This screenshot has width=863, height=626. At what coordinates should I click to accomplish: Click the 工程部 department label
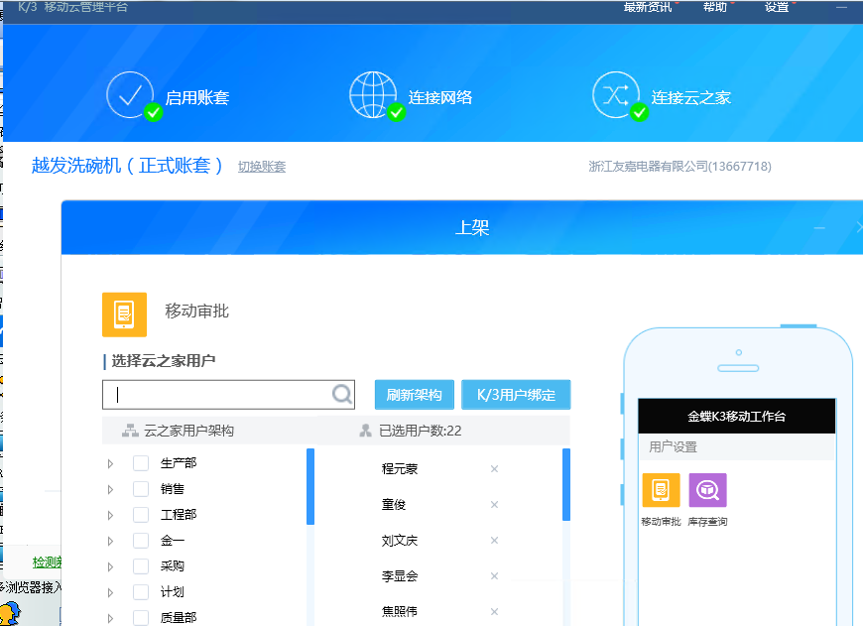(x=179, y=515)
